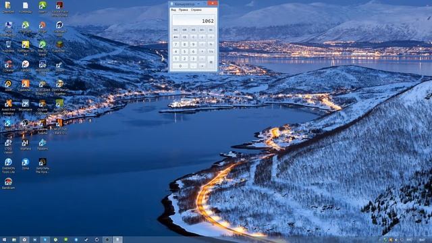The width and height of the screenshot is (432, 243).
Task: Select the Skype desktop shortcut
Action: pyautogui.click(x=8, y=124)
